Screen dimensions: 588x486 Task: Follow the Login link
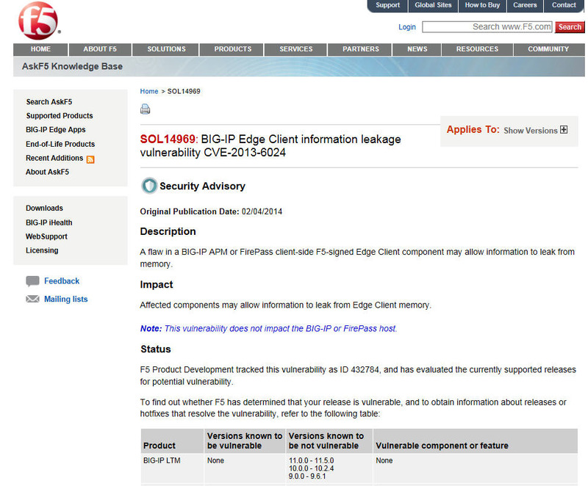(406, 27)
